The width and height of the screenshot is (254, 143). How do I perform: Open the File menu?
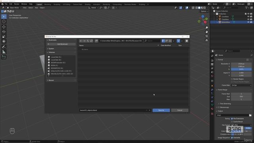(6, 4)
